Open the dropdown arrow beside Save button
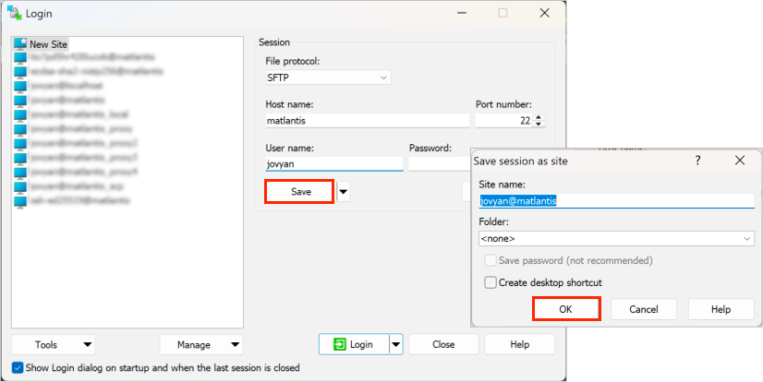This screenshot has height=382, width=763. click(344, 192)
